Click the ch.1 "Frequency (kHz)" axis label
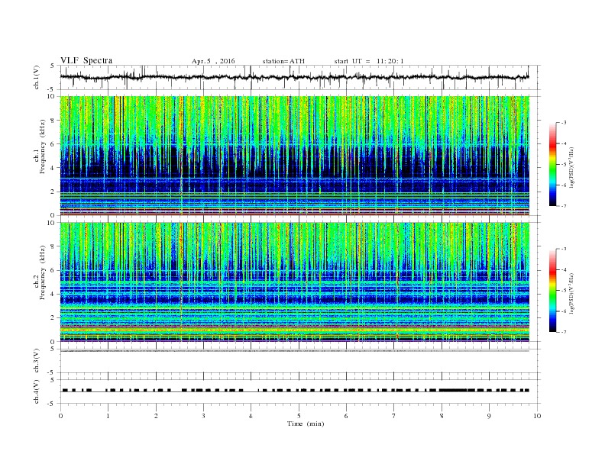 (x=42, y=147)
